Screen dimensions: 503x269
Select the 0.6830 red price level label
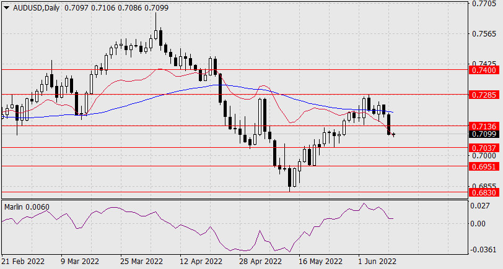coord(484,192)
